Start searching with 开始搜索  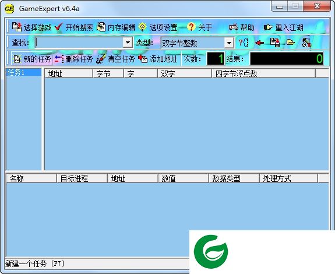[x=74, y=27]
